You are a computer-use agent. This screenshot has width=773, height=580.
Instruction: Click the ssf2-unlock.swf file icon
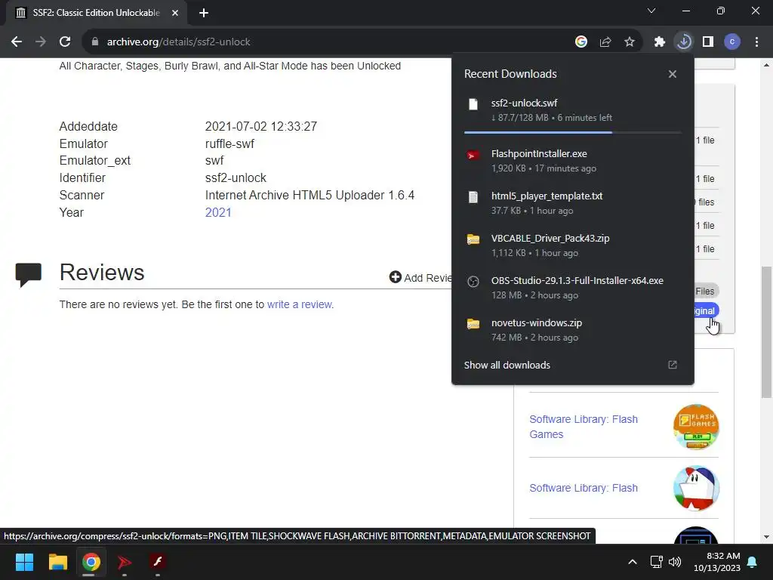tap(473, 104)
